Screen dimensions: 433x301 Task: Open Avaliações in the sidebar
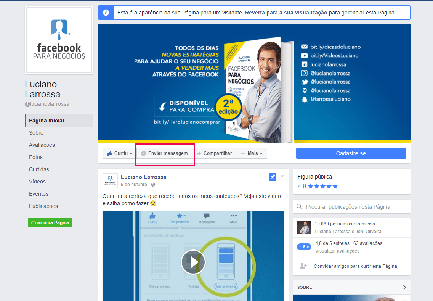tap(42, 145)
